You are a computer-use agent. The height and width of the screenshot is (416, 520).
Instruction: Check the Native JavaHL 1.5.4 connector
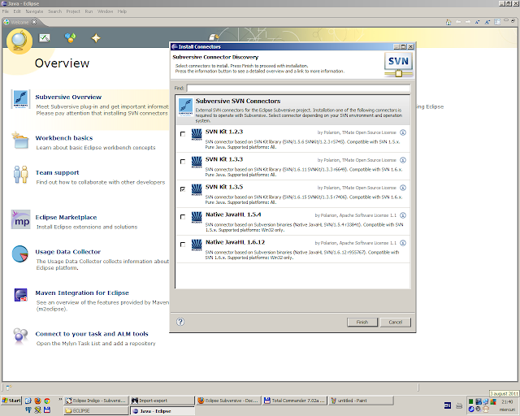(x=183, y=217)
